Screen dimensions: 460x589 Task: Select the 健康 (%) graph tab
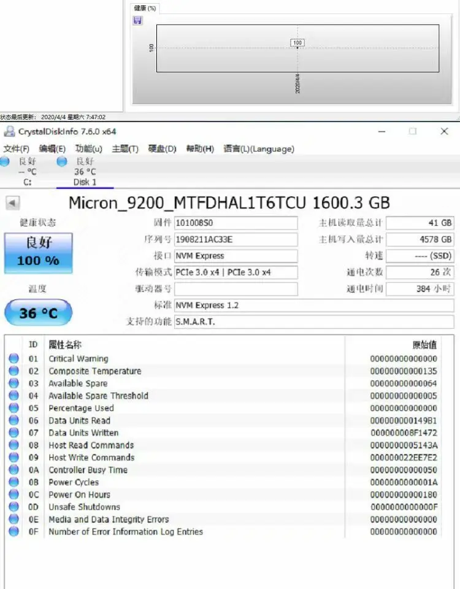coord(145,8)
